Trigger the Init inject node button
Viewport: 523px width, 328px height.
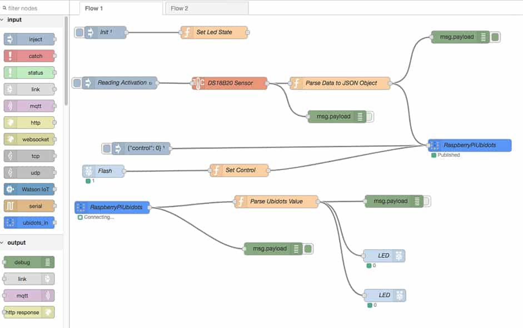click(x=79, y=32)
